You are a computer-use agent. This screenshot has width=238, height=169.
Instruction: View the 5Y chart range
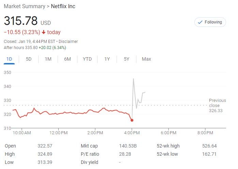pyautogui.click(x=127, y=59)
